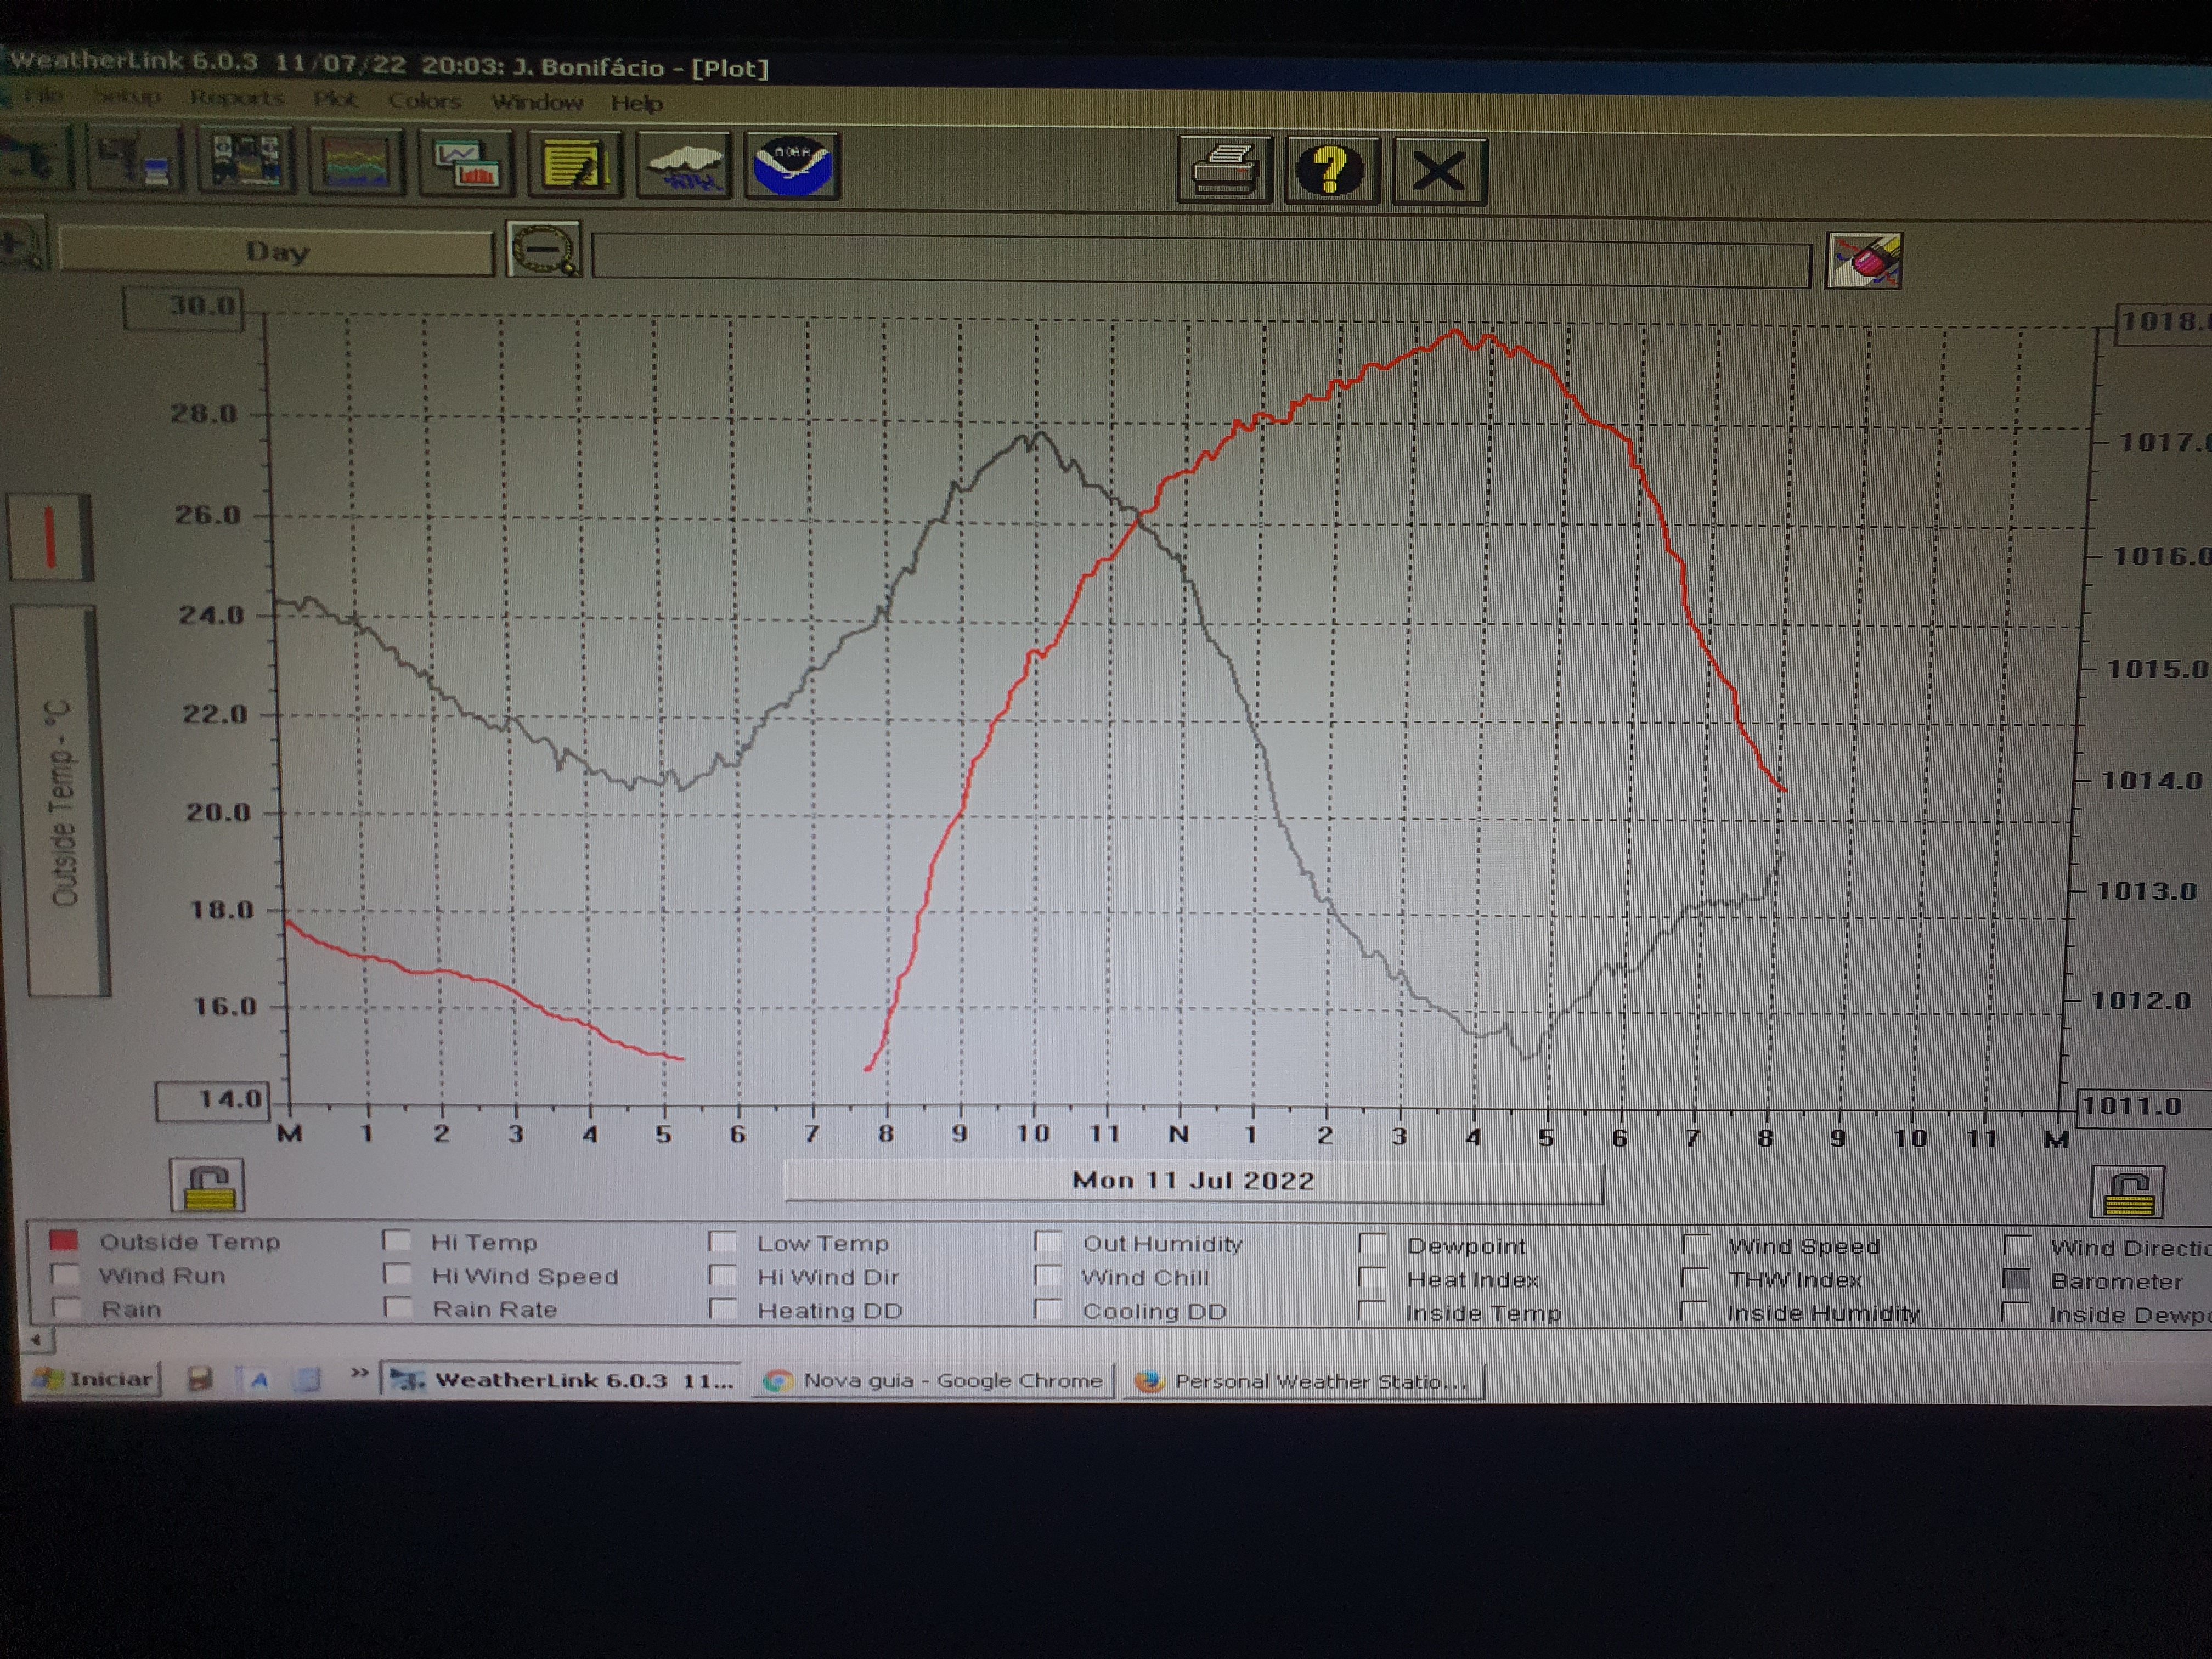The height and width of the screenshot is (1659, 2212).
Task: Enable the Inside Temp checkbox
Action: pos(1372,1311)
